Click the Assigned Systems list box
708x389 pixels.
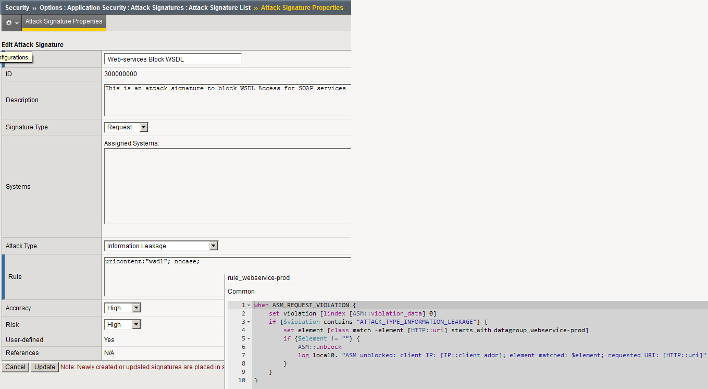coord(227,186)
